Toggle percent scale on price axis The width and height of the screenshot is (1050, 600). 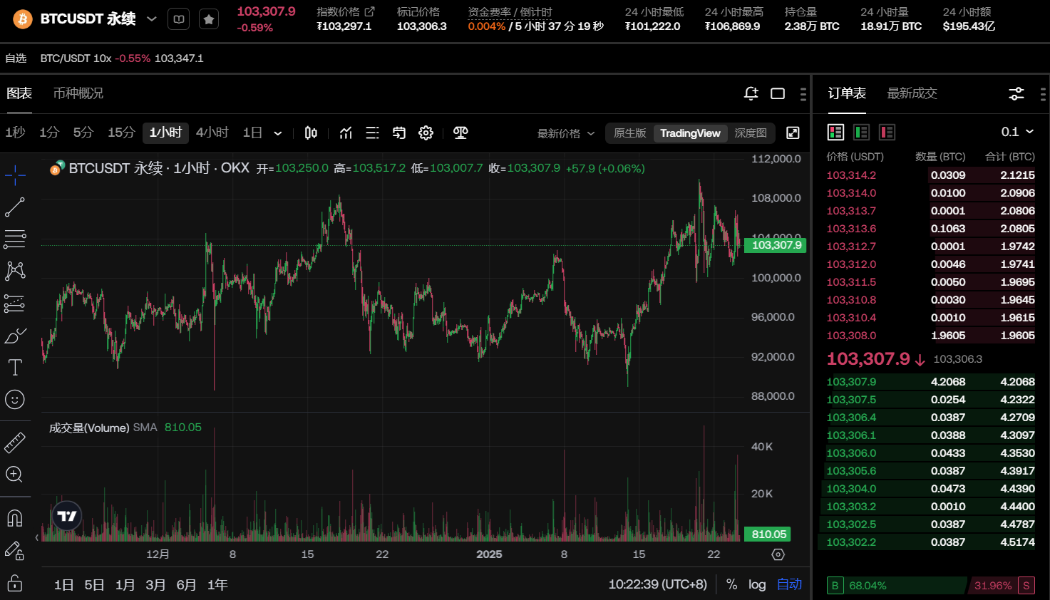tap(731, 584)
